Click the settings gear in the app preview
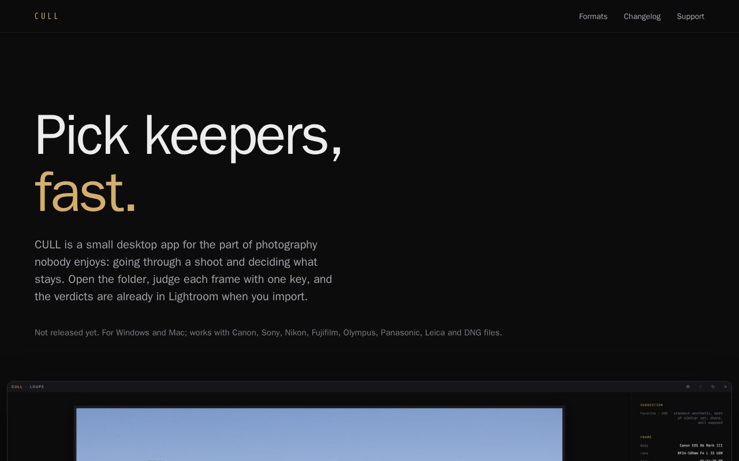 click(688, 387)
